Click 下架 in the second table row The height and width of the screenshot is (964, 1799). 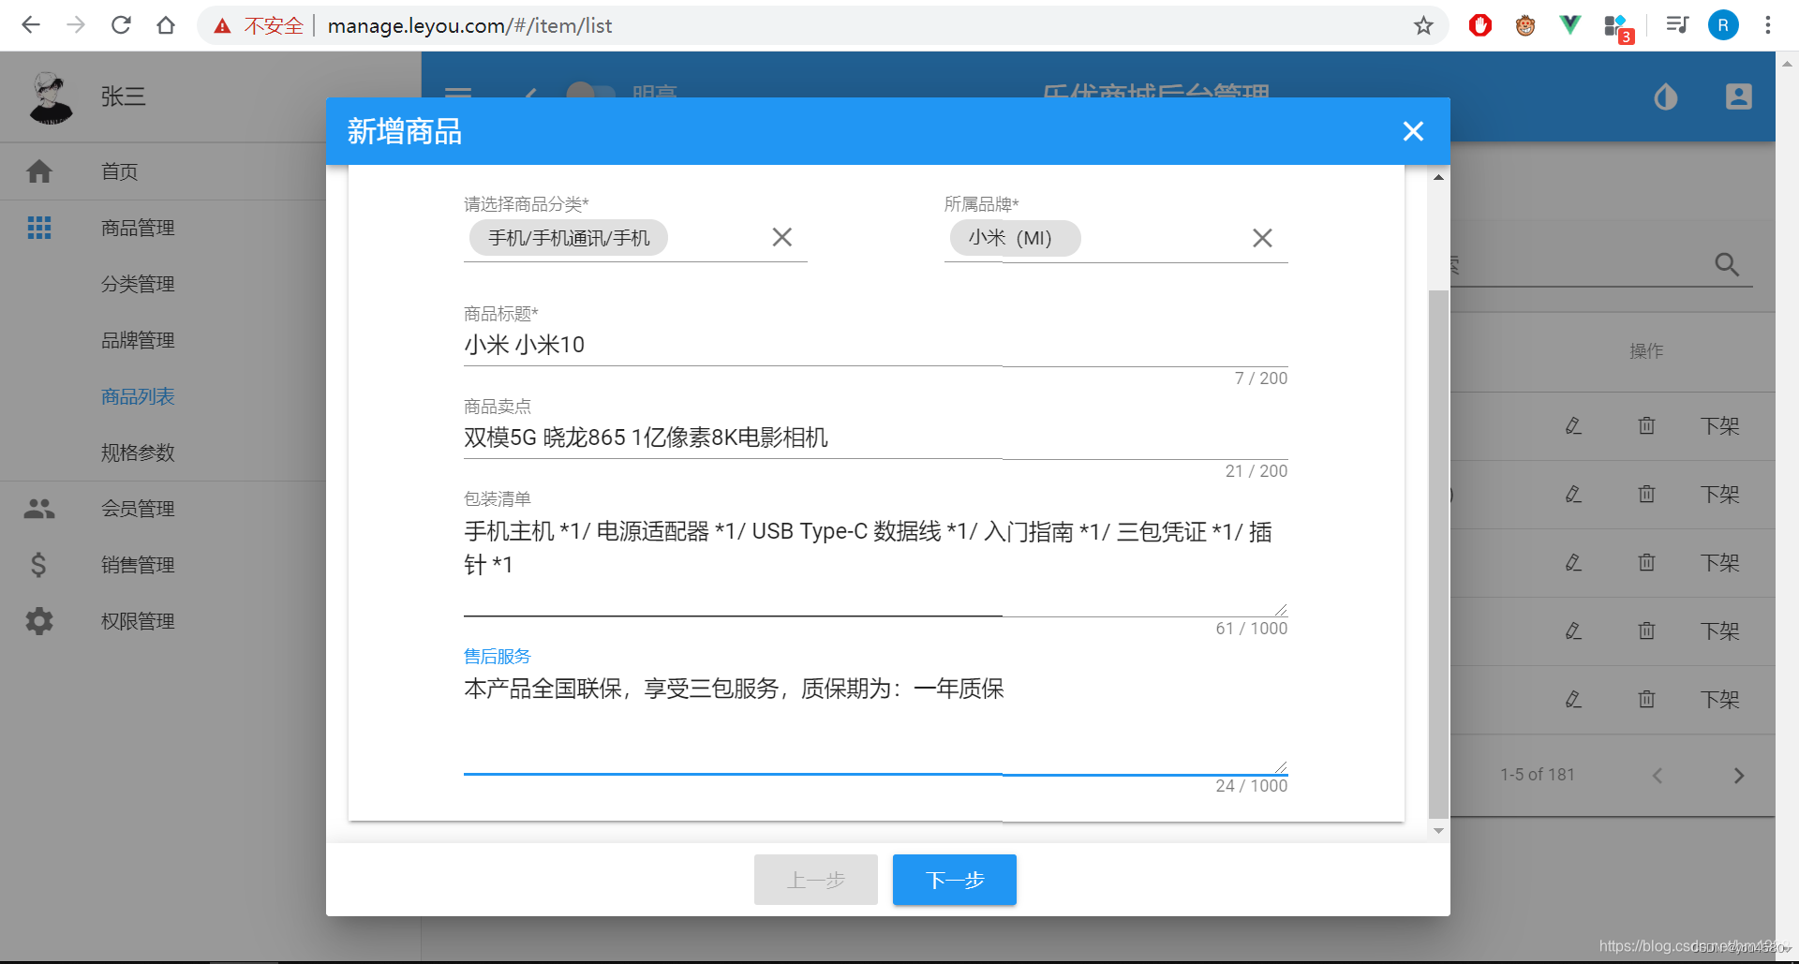1720,495
